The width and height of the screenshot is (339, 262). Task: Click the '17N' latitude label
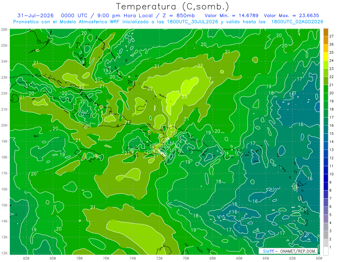click(x=4, y=173)
